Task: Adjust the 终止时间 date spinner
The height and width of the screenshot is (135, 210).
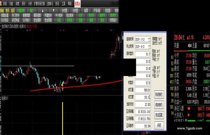Action: coord(149,47)
